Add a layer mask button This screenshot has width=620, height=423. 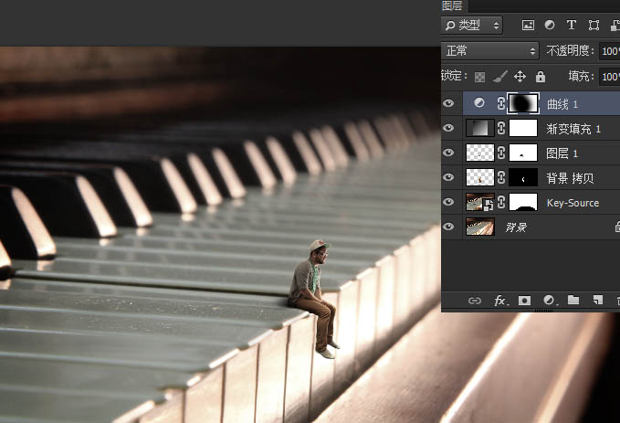525,301
